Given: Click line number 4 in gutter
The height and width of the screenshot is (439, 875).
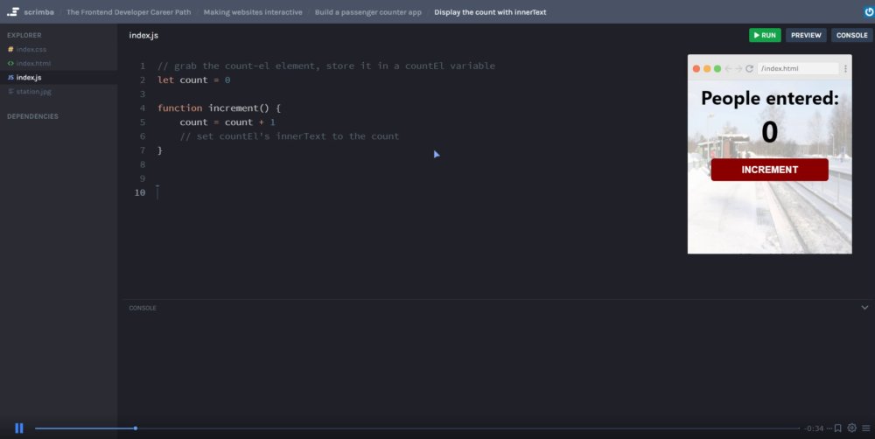Looking at the screenshot, I should pos(143,108).
